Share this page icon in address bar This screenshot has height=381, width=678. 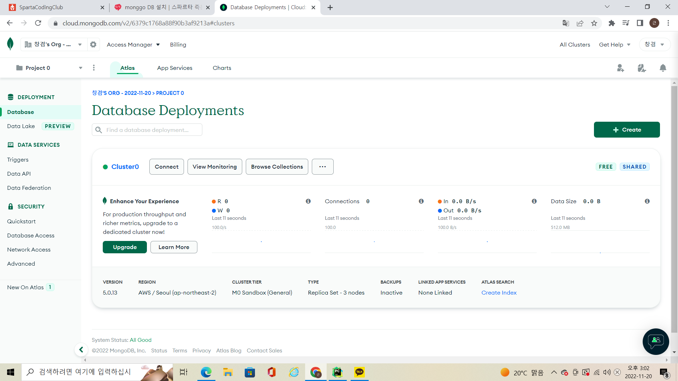point(580,23)
